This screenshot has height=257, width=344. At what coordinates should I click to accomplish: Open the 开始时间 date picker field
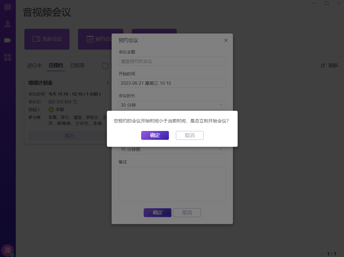click(172, 83)
